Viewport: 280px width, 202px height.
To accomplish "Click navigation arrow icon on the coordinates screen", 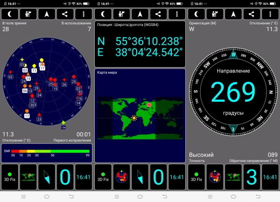I will (140, 14).
